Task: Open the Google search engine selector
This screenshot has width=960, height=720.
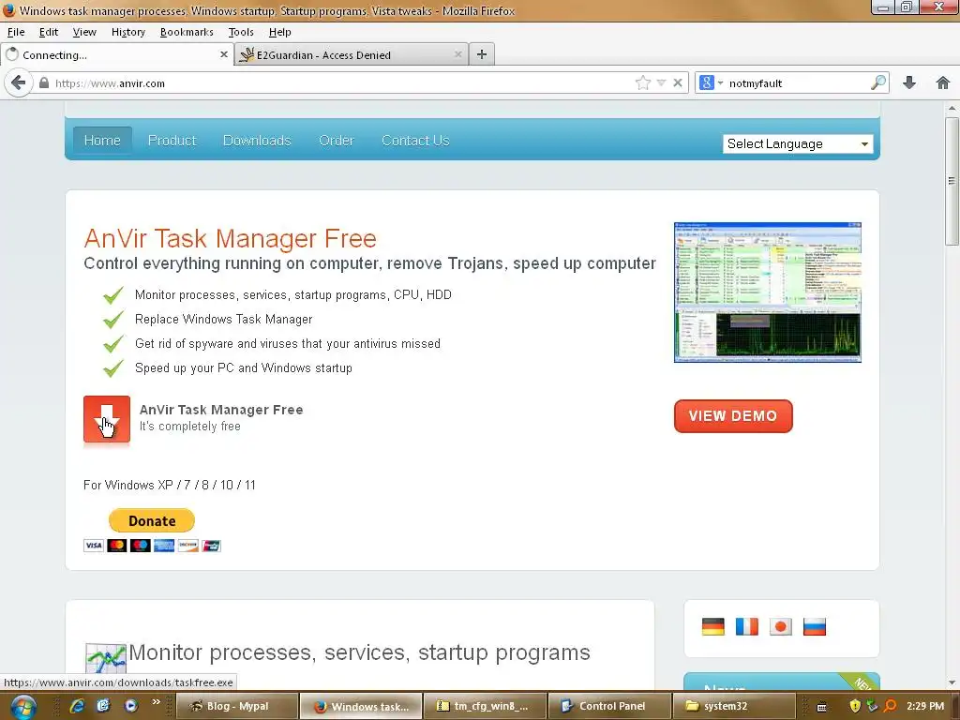Action: coord(711,82)
